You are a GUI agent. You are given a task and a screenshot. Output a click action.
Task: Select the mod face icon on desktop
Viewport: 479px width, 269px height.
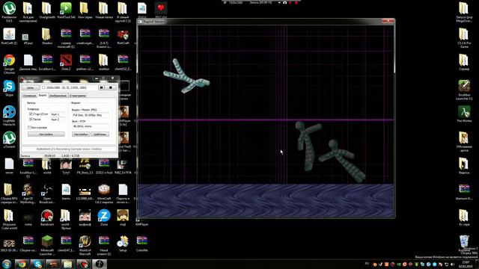pos(123,216)
